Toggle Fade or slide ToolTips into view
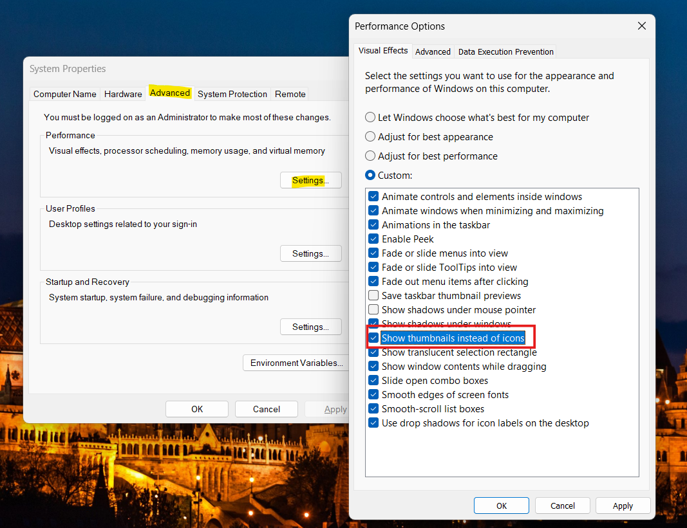 [373, 267]
